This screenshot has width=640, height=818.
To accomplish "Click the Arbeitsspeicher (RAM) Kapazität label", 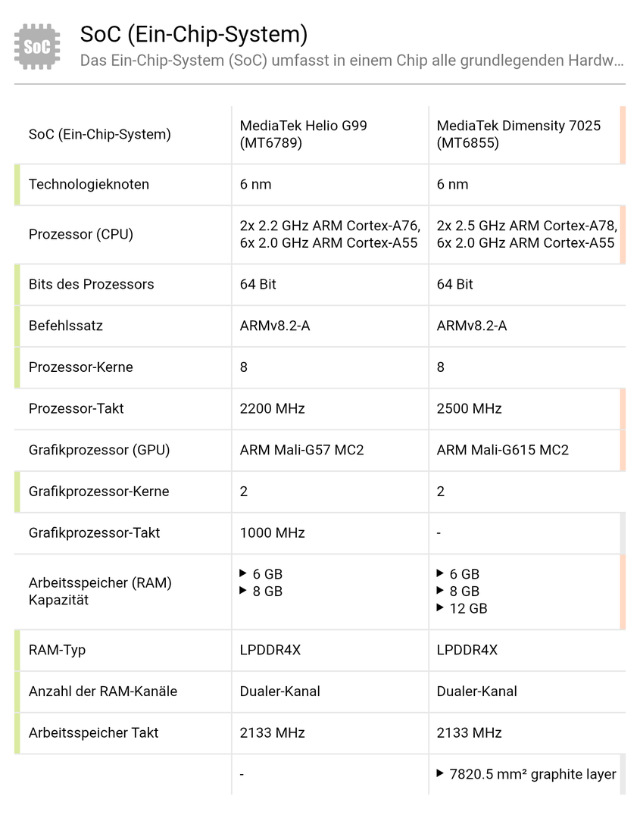I will pos(100,592).
